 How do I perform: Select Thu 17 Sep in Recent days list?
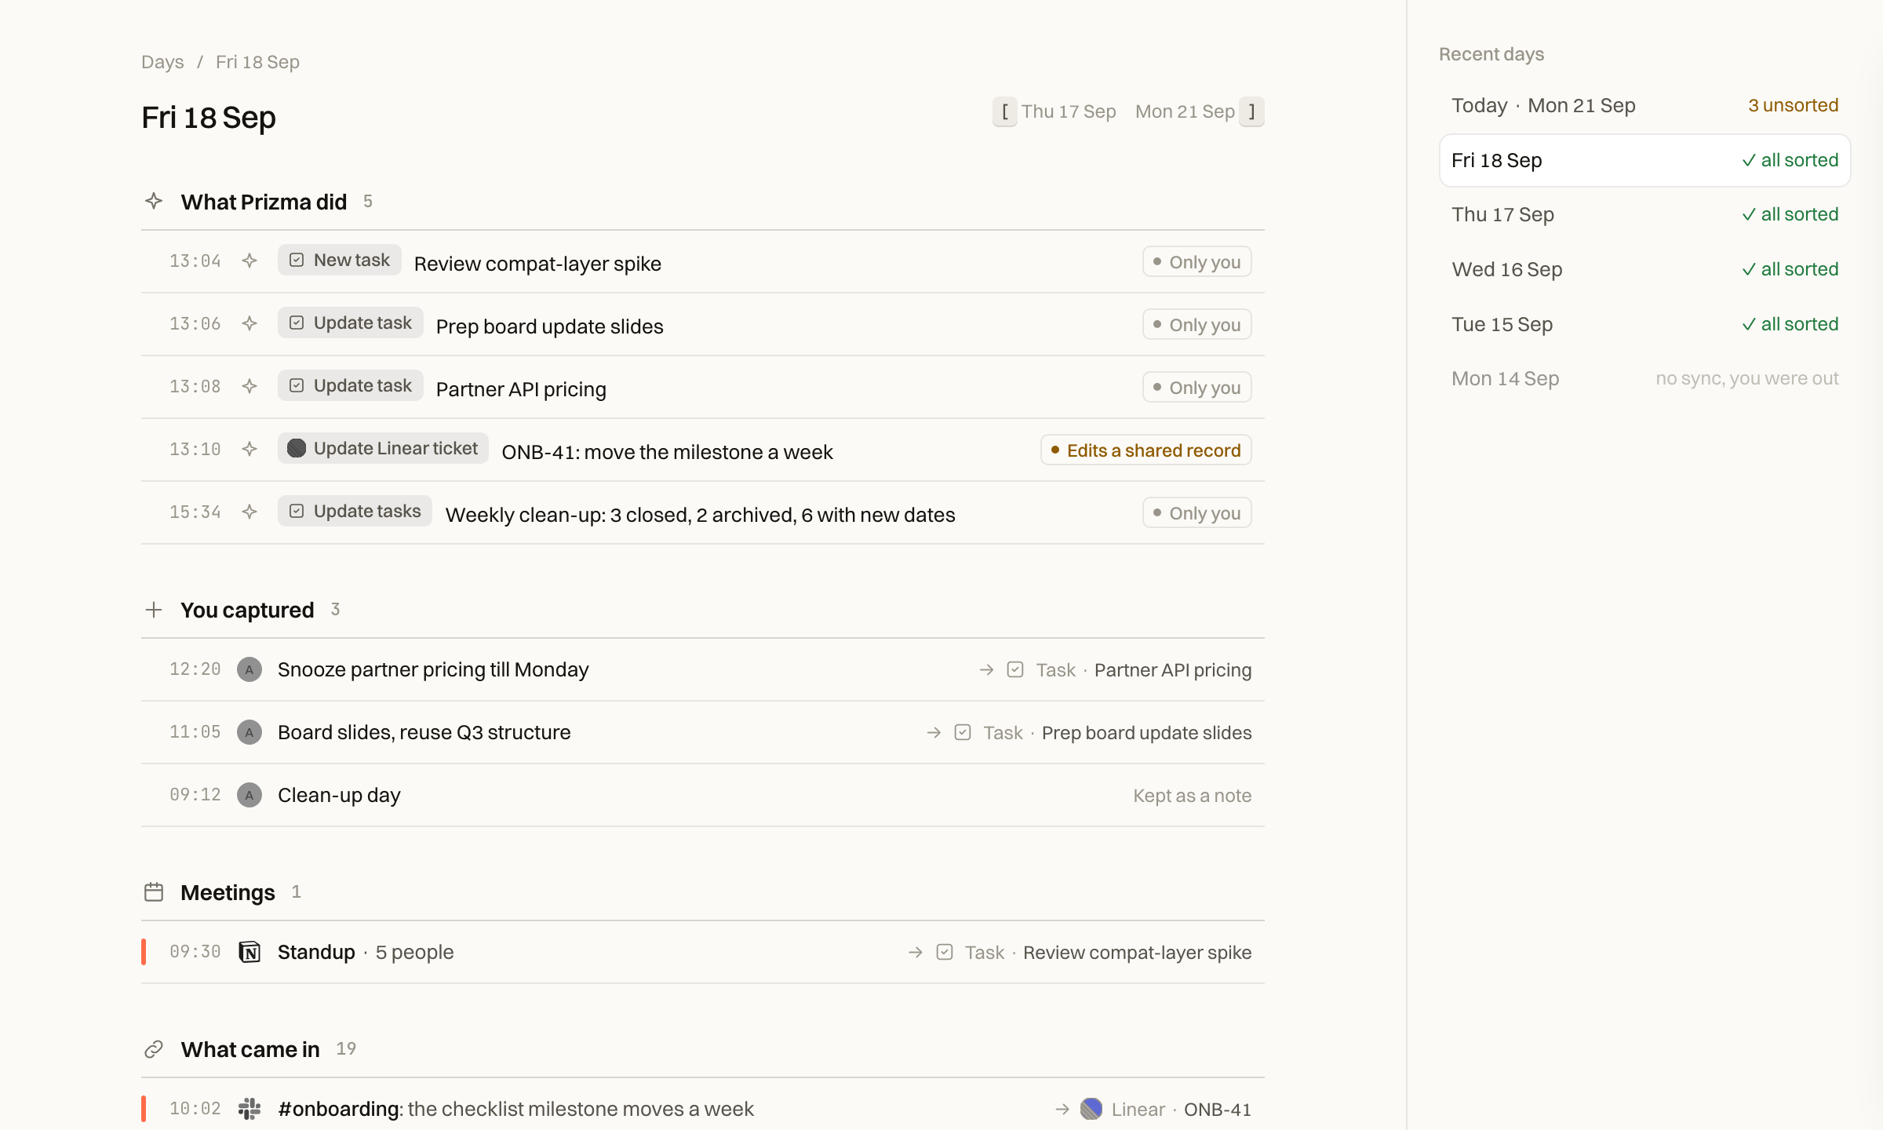[x=1645, y=214]
